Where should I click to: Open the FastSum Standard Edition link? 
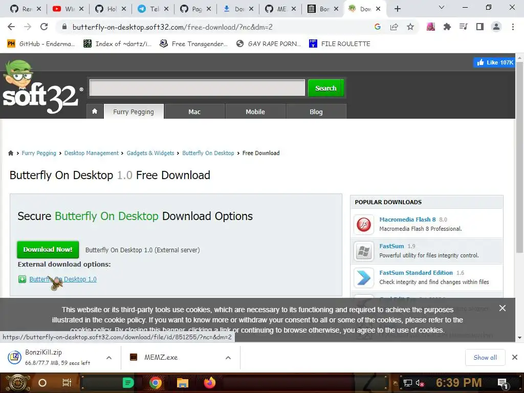pos(416,273)
